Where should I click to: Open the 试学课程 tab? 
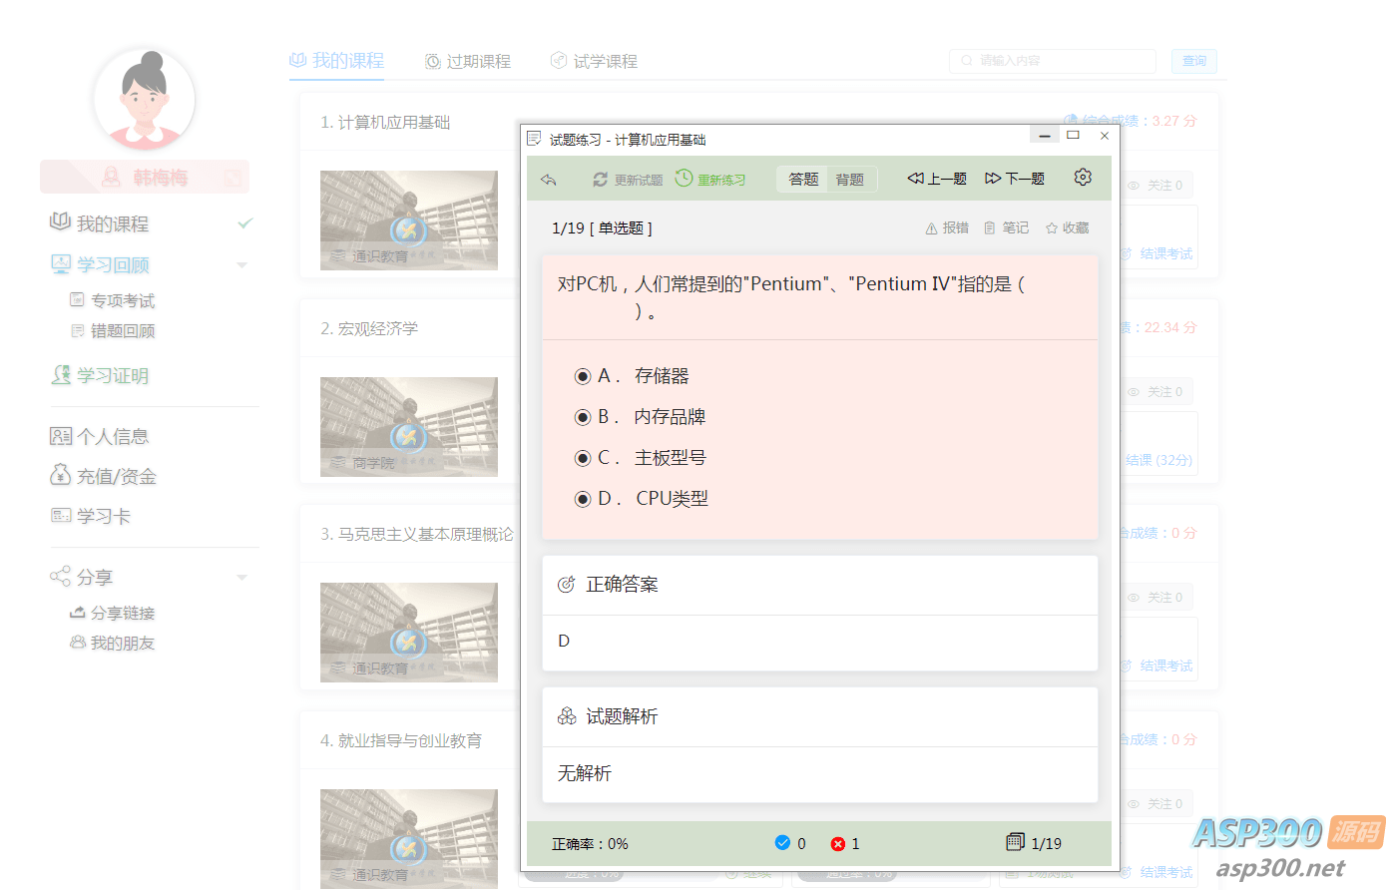[x=595, y=62]
